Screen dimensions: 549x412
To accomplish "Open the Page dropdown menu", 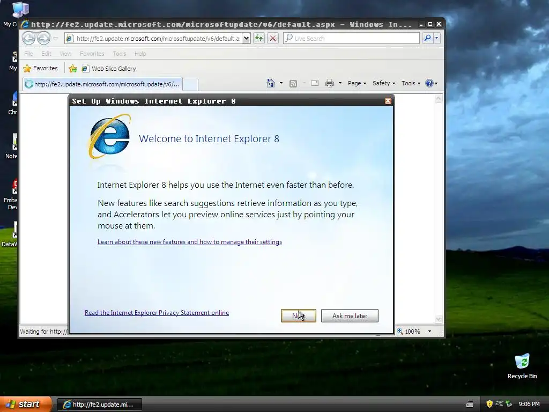I will click(357, 83).
